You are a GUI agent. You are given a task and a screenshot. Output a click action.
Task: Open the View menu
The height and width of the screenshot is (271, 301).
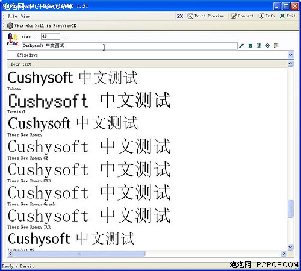coord(25,16)
